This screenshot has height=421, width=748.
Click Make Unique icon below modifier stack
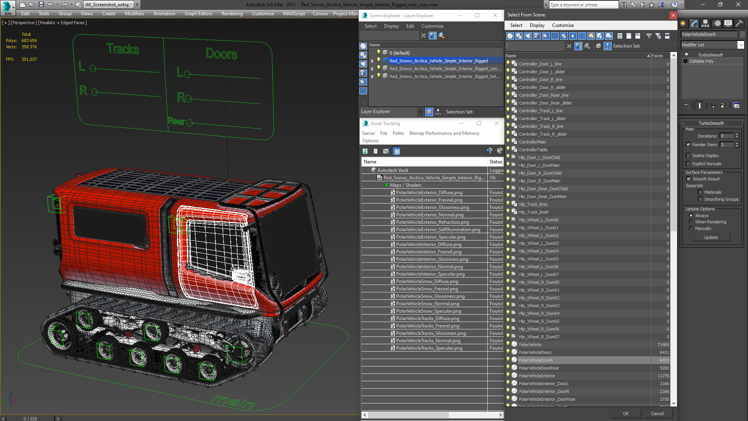coord(713,106)
